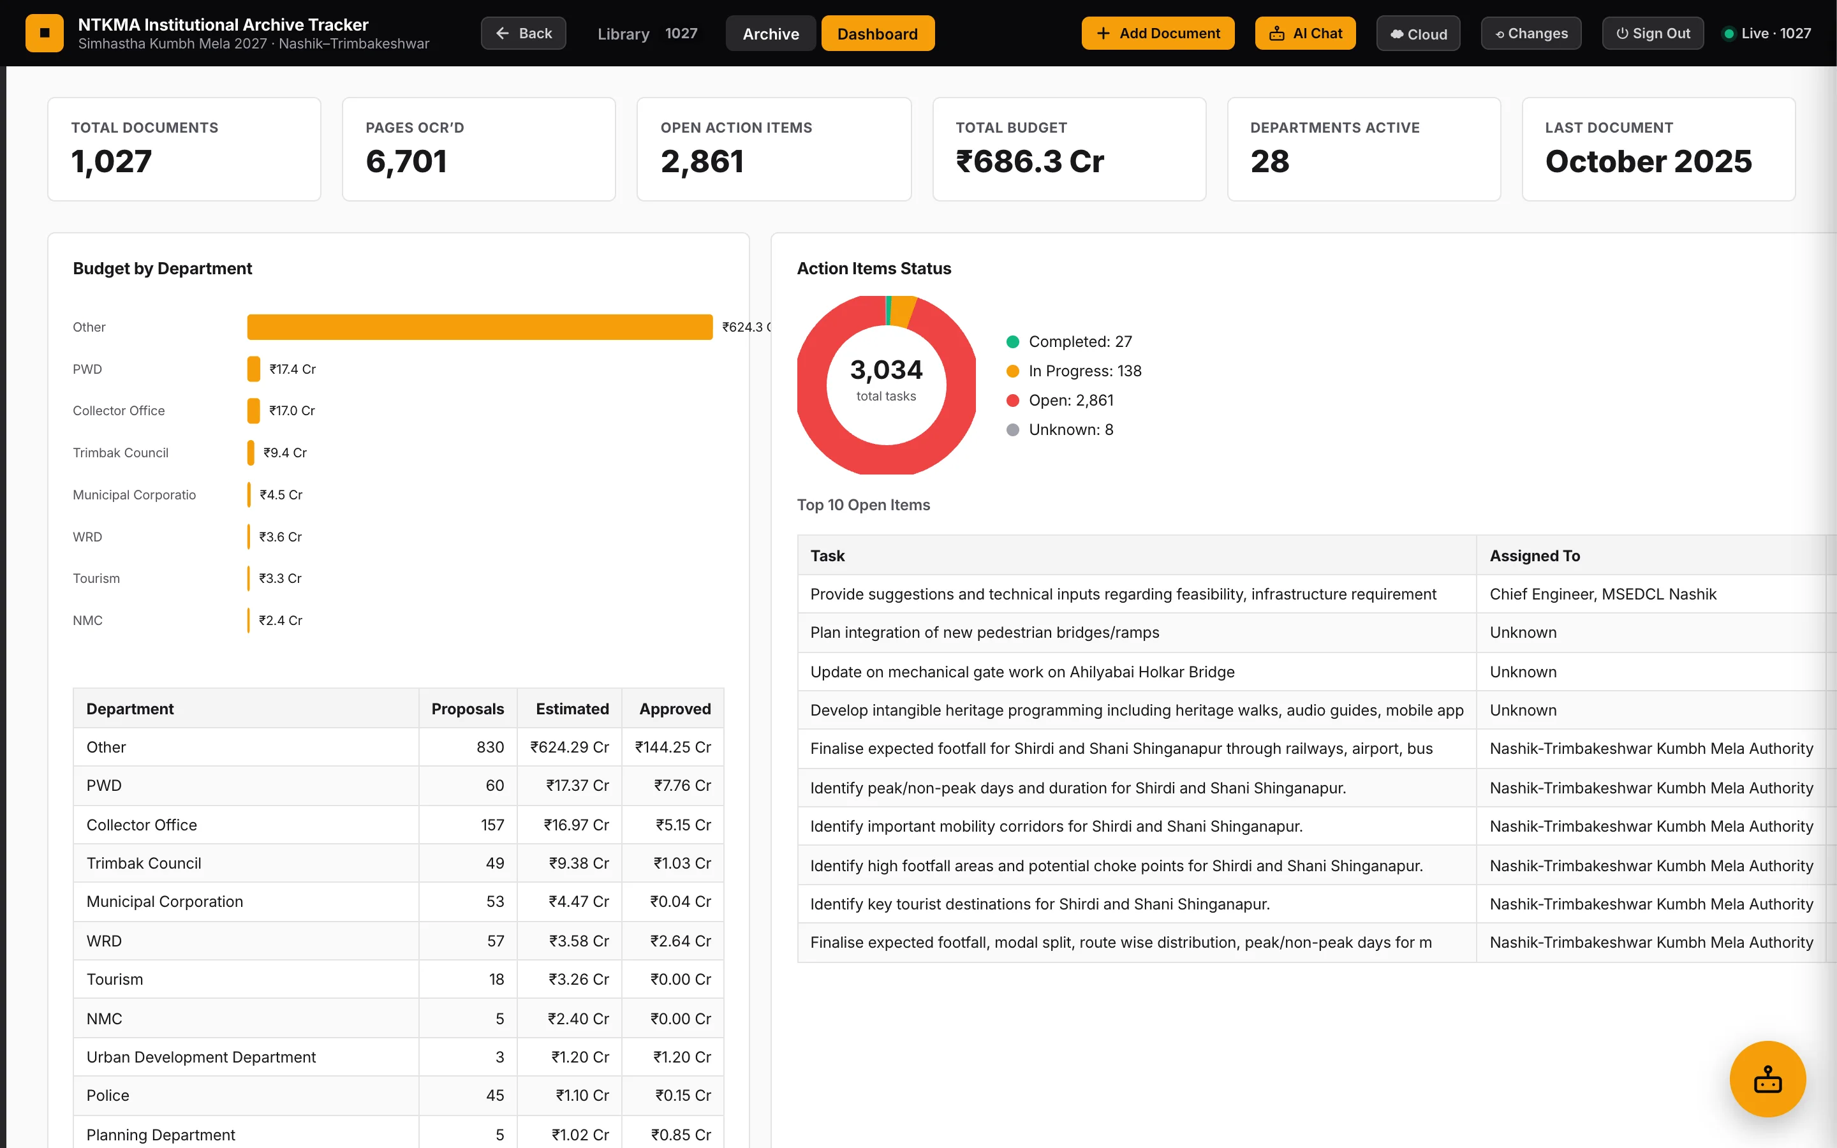Select the Trimbak Council table row

[x=399, y=864]
